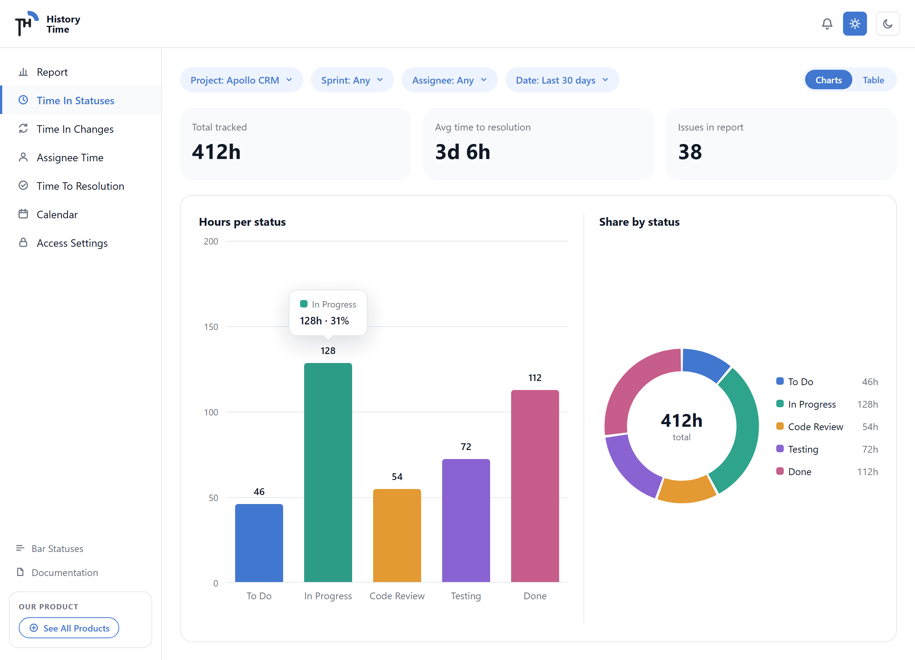
Task: Expand Sprint: Any filter dropdown
Action: pos(352,80)
